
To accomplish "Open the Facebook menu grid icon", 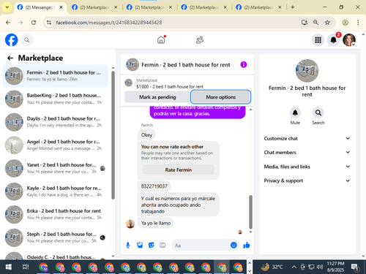I will [x=318, y=40].
